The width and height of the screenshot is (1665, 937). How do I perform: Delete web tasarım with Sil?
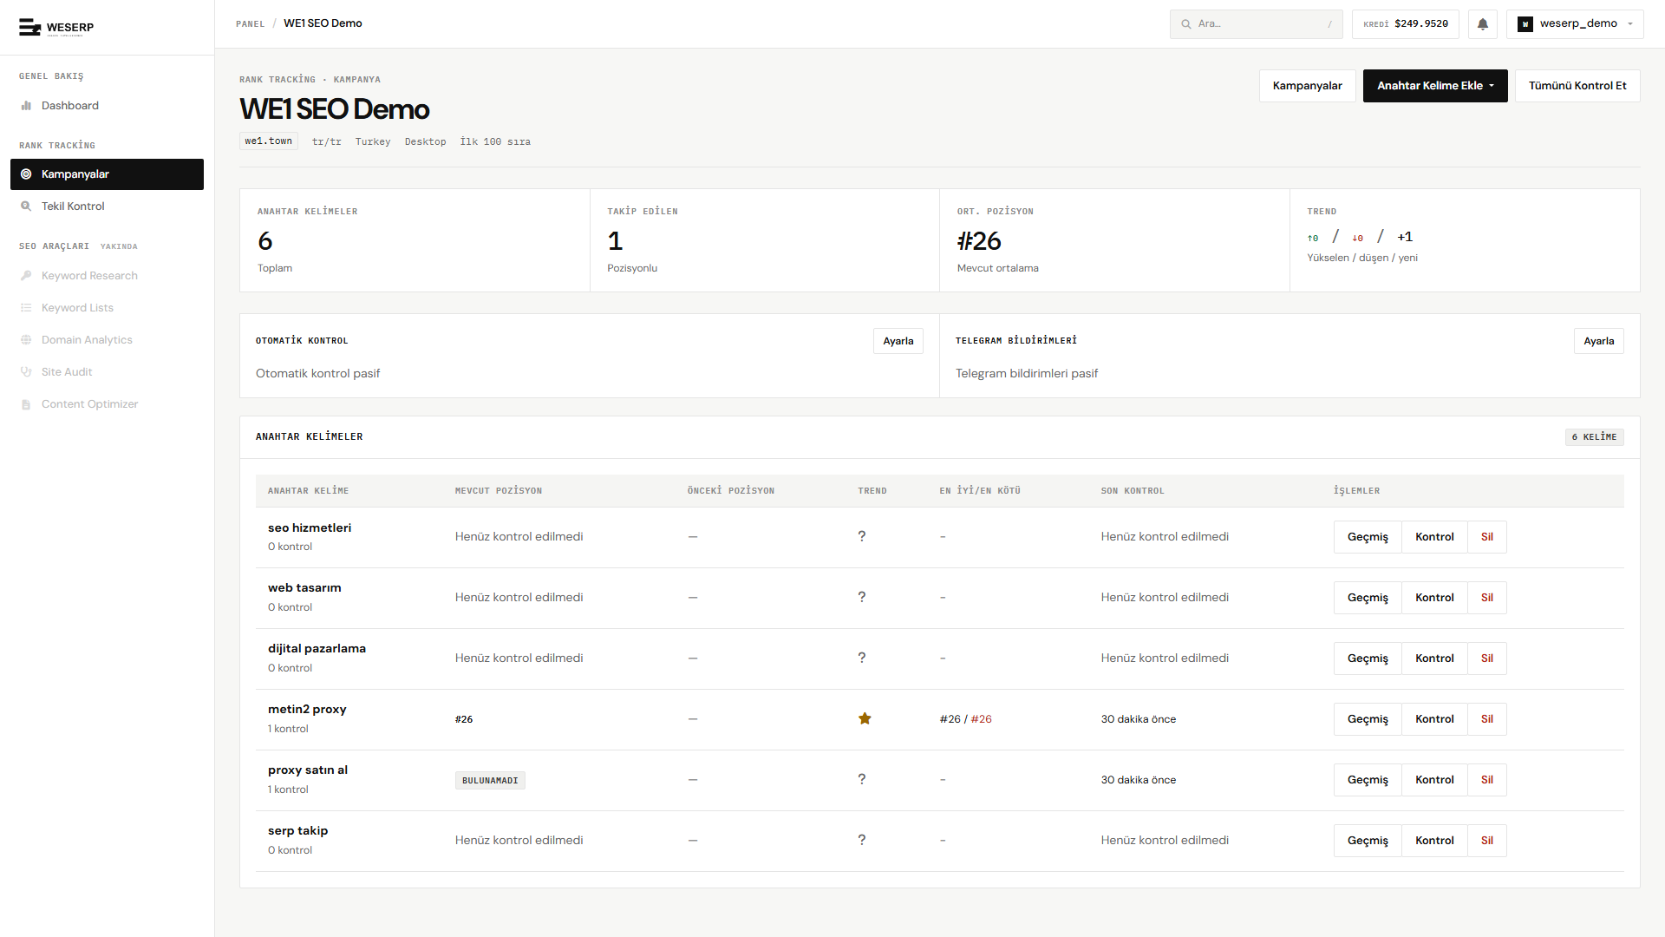click(x=1487, y=598)
